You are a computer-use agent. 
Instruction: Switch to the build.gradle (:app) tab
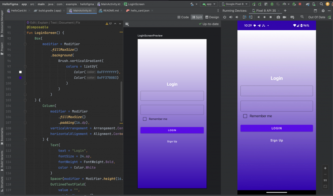click(x=50, y=10)
